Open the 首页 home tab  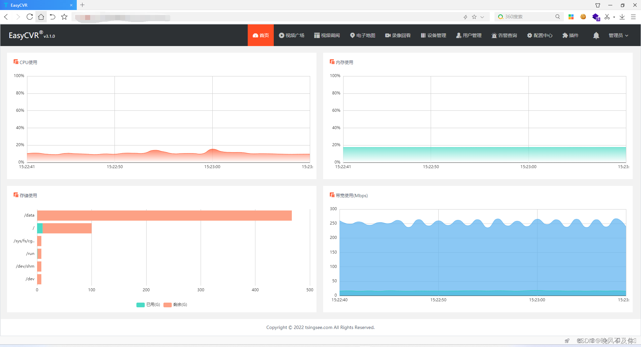261,35
